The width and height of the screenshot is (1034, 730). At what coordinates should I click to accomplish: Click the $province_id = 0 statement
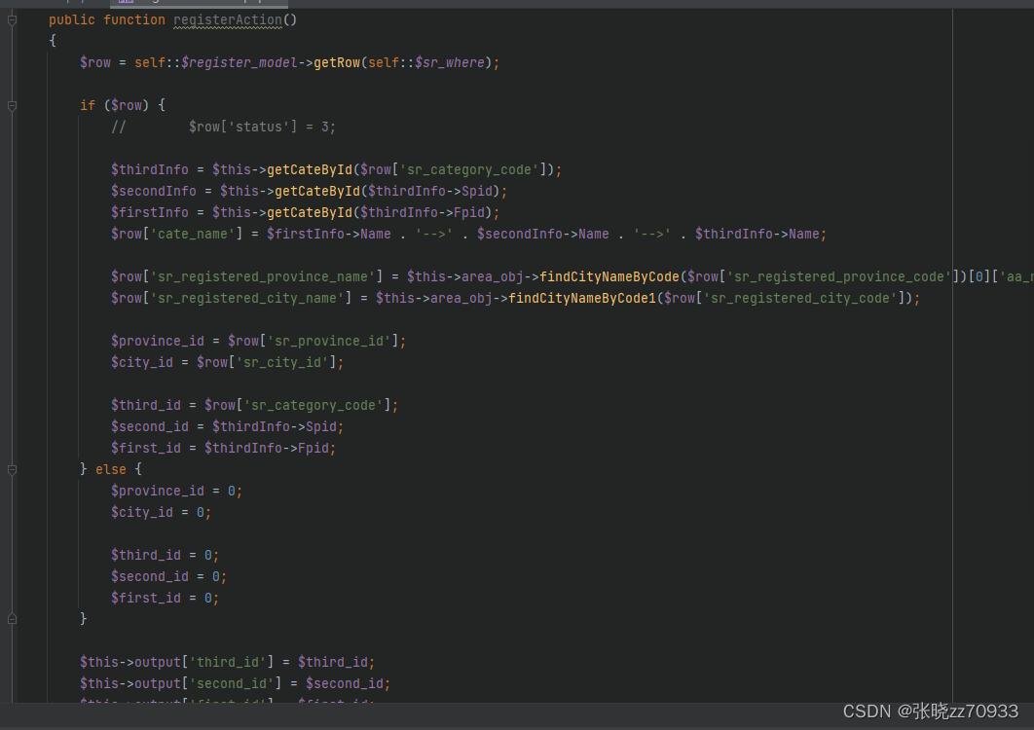pyautogui.click(x=177, y=491)
